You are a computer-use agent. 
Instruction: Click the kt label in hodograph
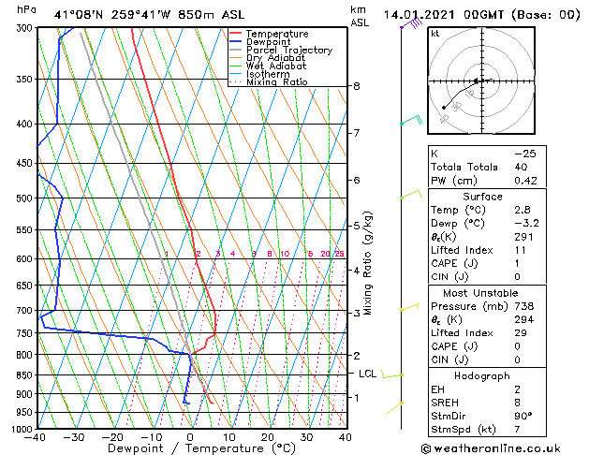pyautogui.click(x=435, y=34)
